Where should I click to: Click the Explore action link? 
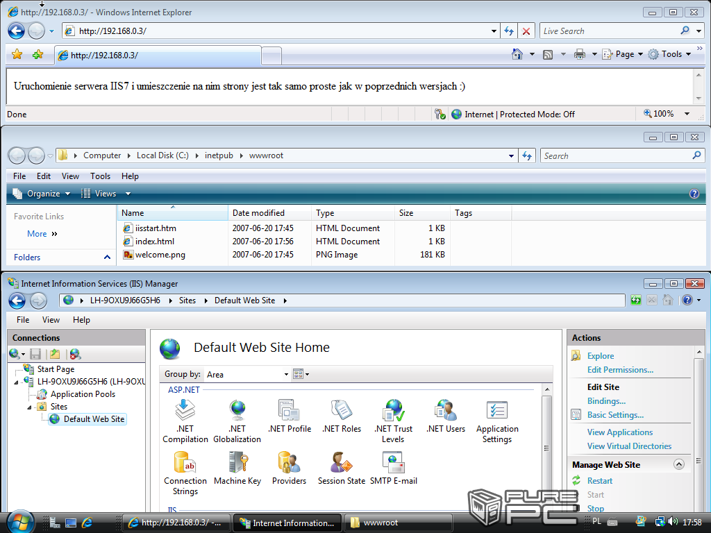(x=601, y=356)
